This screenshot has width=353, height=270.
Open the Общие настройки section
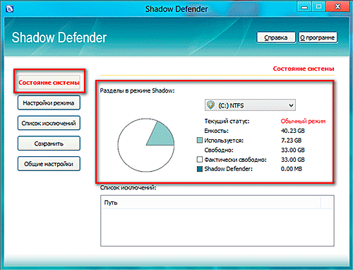[49, 164]
